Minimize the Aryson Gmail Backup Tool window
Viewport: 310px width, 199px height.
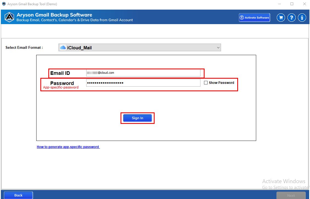point(279,4)
